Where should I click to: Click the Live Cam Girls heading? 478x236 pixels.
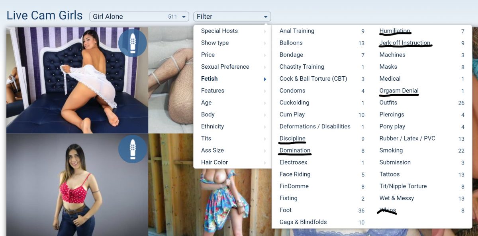click(x=45, y=15)
